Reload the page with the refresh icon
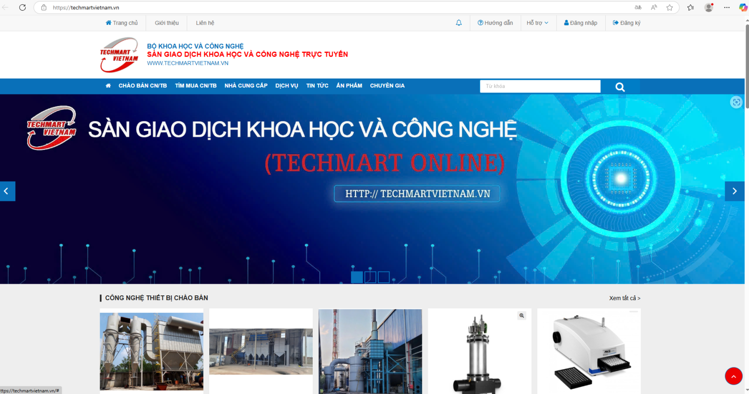 [x=22, y=7]
